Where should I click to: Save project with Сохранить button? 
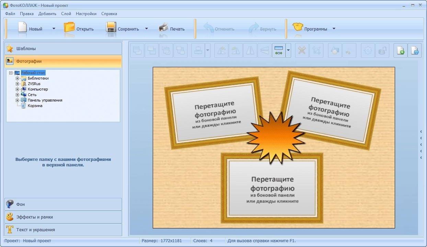[x=123, y=29]
